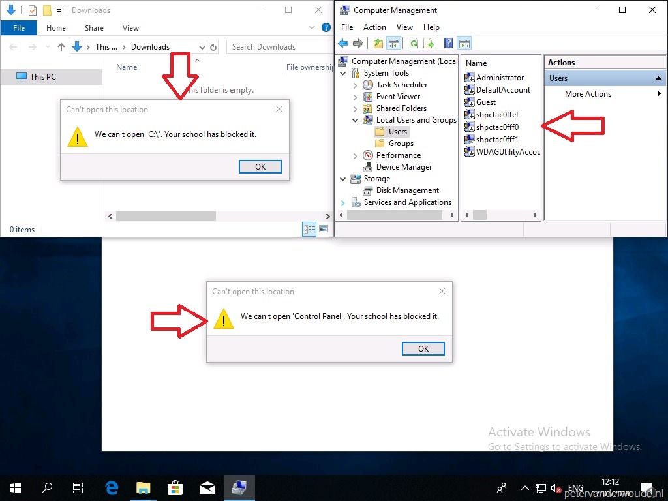668x501 pixels.
Task: Toggle the console tree pane via its toolbar icon
Action: [x=394, y=43]
